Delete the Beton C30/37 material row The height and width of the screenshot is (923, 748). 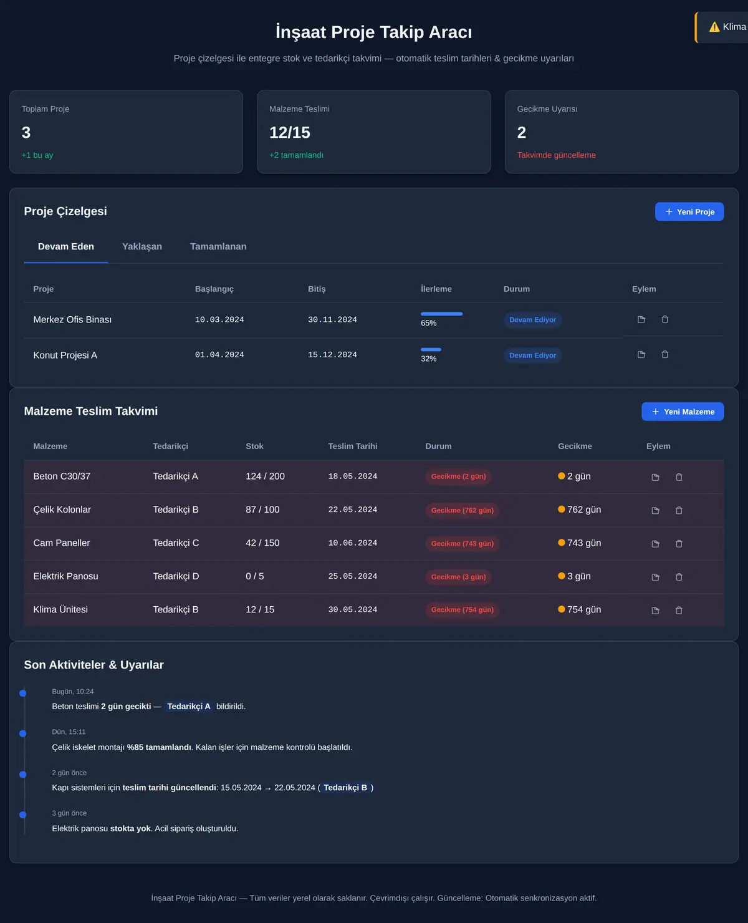click(679, 477)
